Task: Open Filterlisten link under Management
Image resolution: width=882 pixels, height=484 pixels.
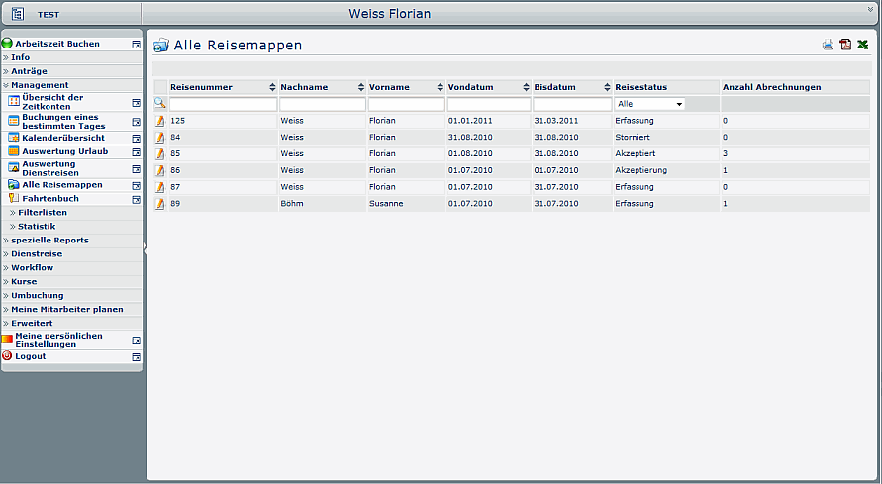Action: pos(43,213)
